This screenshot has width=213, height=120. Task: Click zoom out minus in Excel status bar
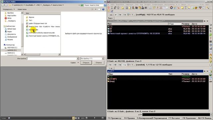click(87, 118)
